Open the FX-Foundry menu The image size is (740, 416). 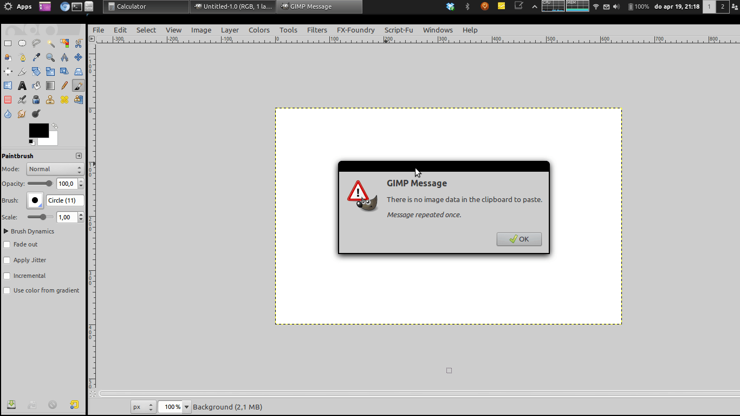point(356,30)
